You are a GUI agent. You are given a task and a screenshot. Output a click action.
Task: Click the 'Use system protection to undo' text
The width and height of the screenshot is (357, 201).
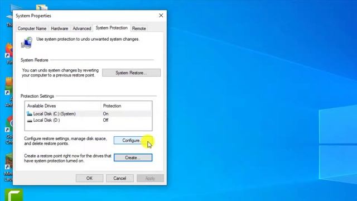coord(88,39)
